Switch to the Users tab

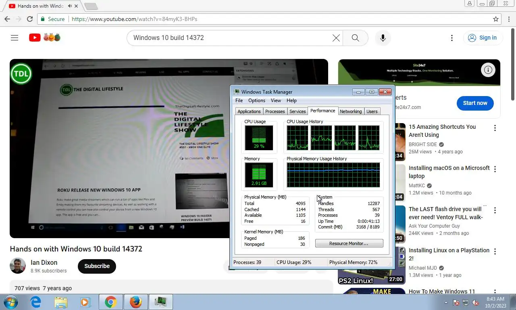372,111
